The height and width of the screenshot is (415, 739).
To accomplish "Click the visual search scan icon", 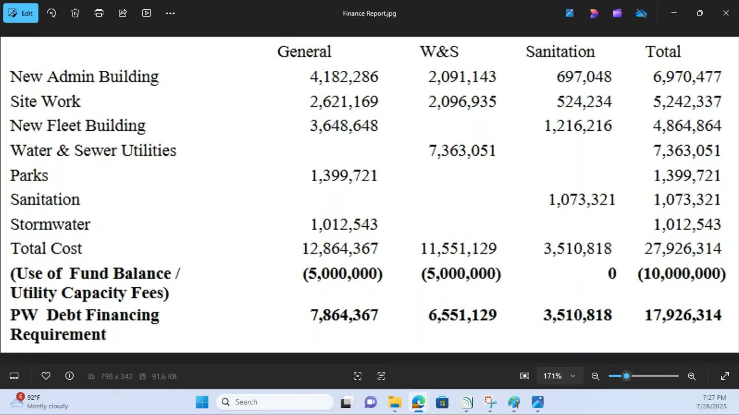I will point(358,376).
